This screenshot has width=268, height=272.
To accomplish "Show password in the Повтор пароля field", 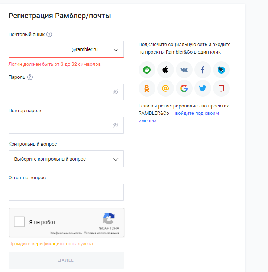I will (x=116, y=126).
